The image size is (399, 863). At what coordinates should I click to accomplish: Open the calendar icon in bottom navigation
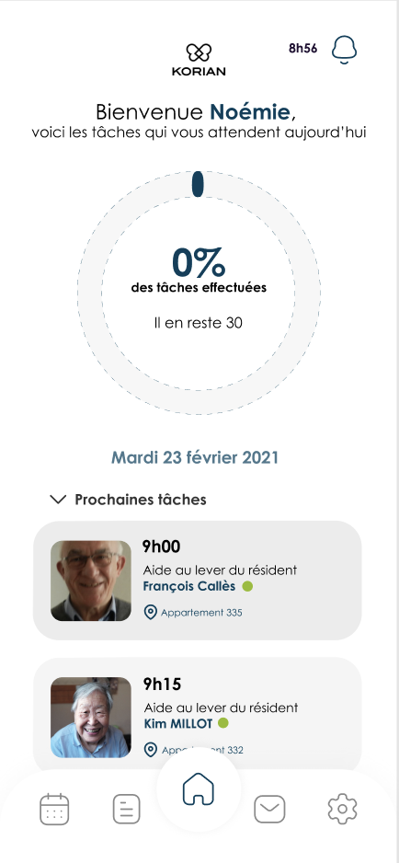click(x=54, y=809)
